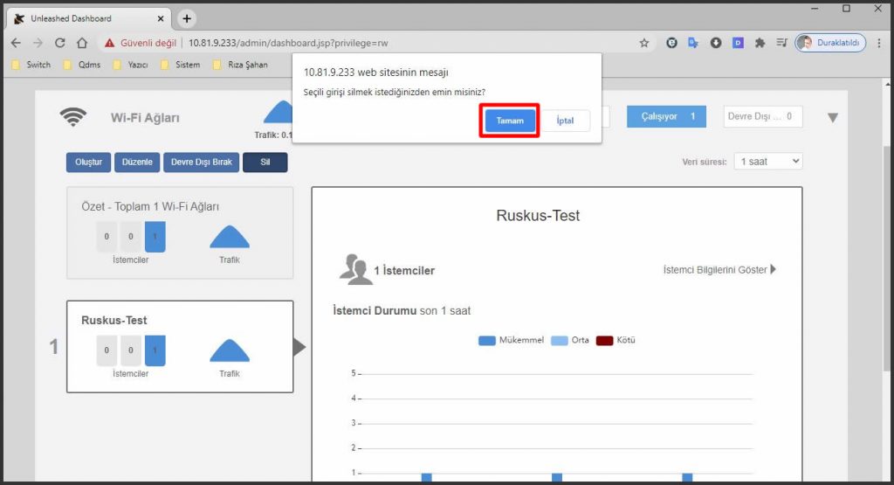Go back with the browser back arrow
Screen dimensions: 894x485
click(16, 43)
